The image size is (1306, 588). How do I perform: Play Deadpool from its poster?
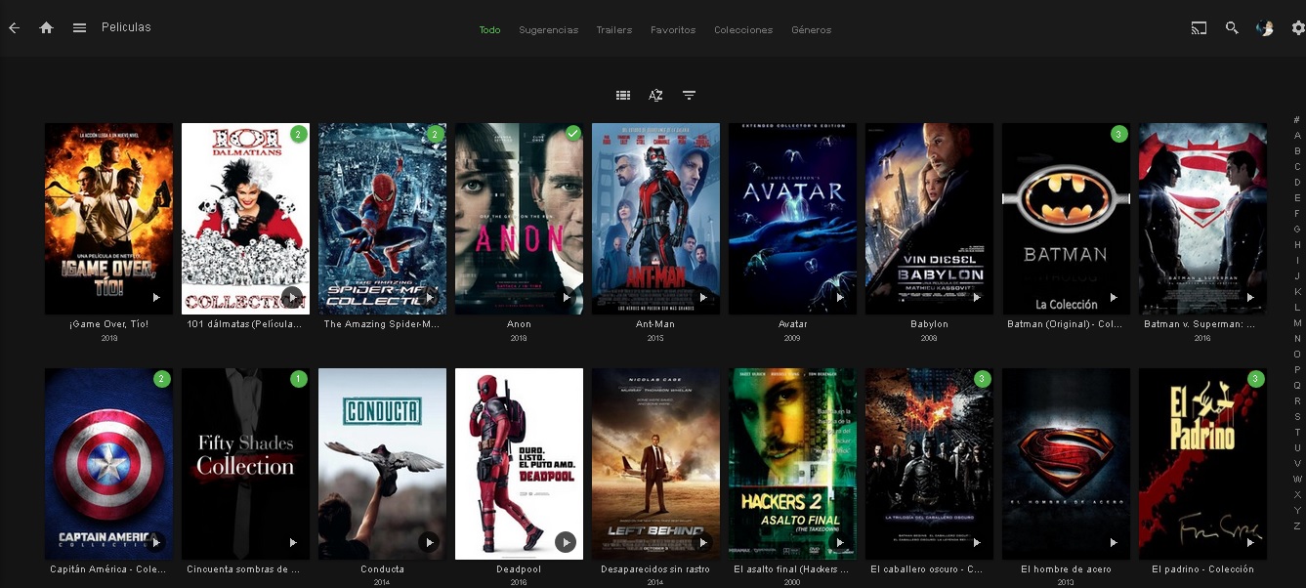coord(566,542)
